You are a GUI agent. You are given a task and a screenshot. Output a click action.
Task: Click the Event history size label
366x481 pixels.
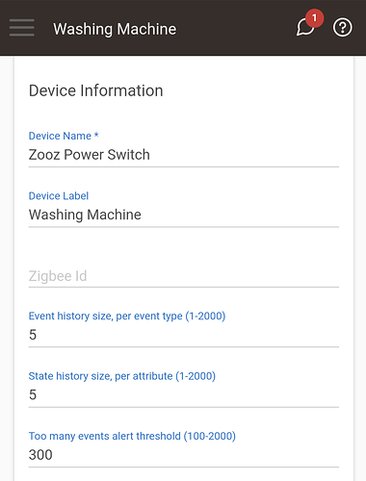point(127,316)
